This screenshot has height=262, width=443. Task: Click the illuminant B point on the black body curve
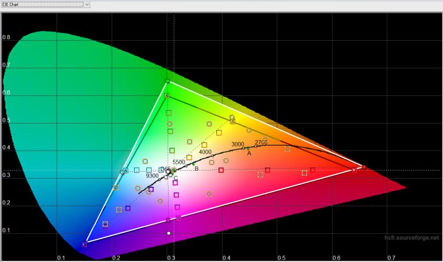tap(194, 164)
